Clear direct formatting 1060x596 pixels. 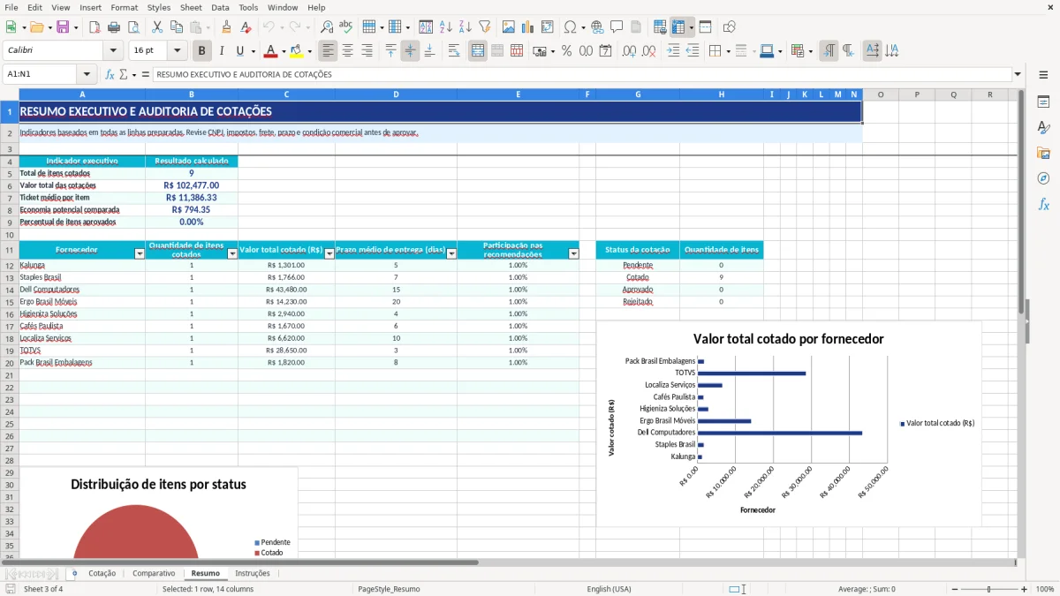[x=246, y=27]
